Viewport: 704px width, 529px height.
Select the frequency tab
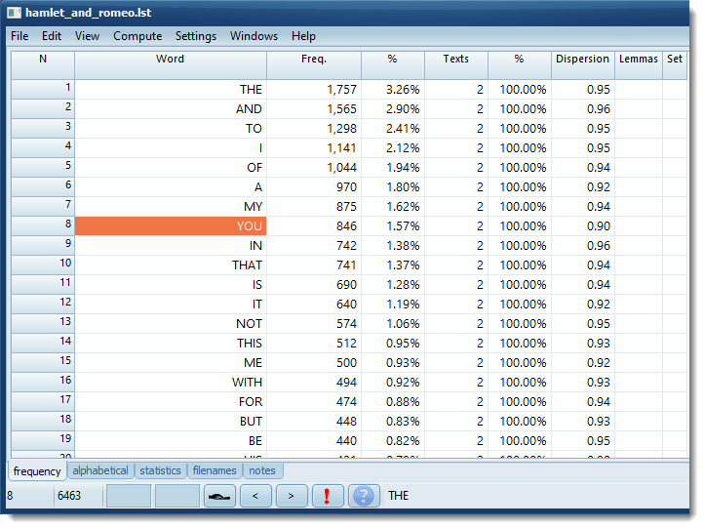[x=37, y=471]
